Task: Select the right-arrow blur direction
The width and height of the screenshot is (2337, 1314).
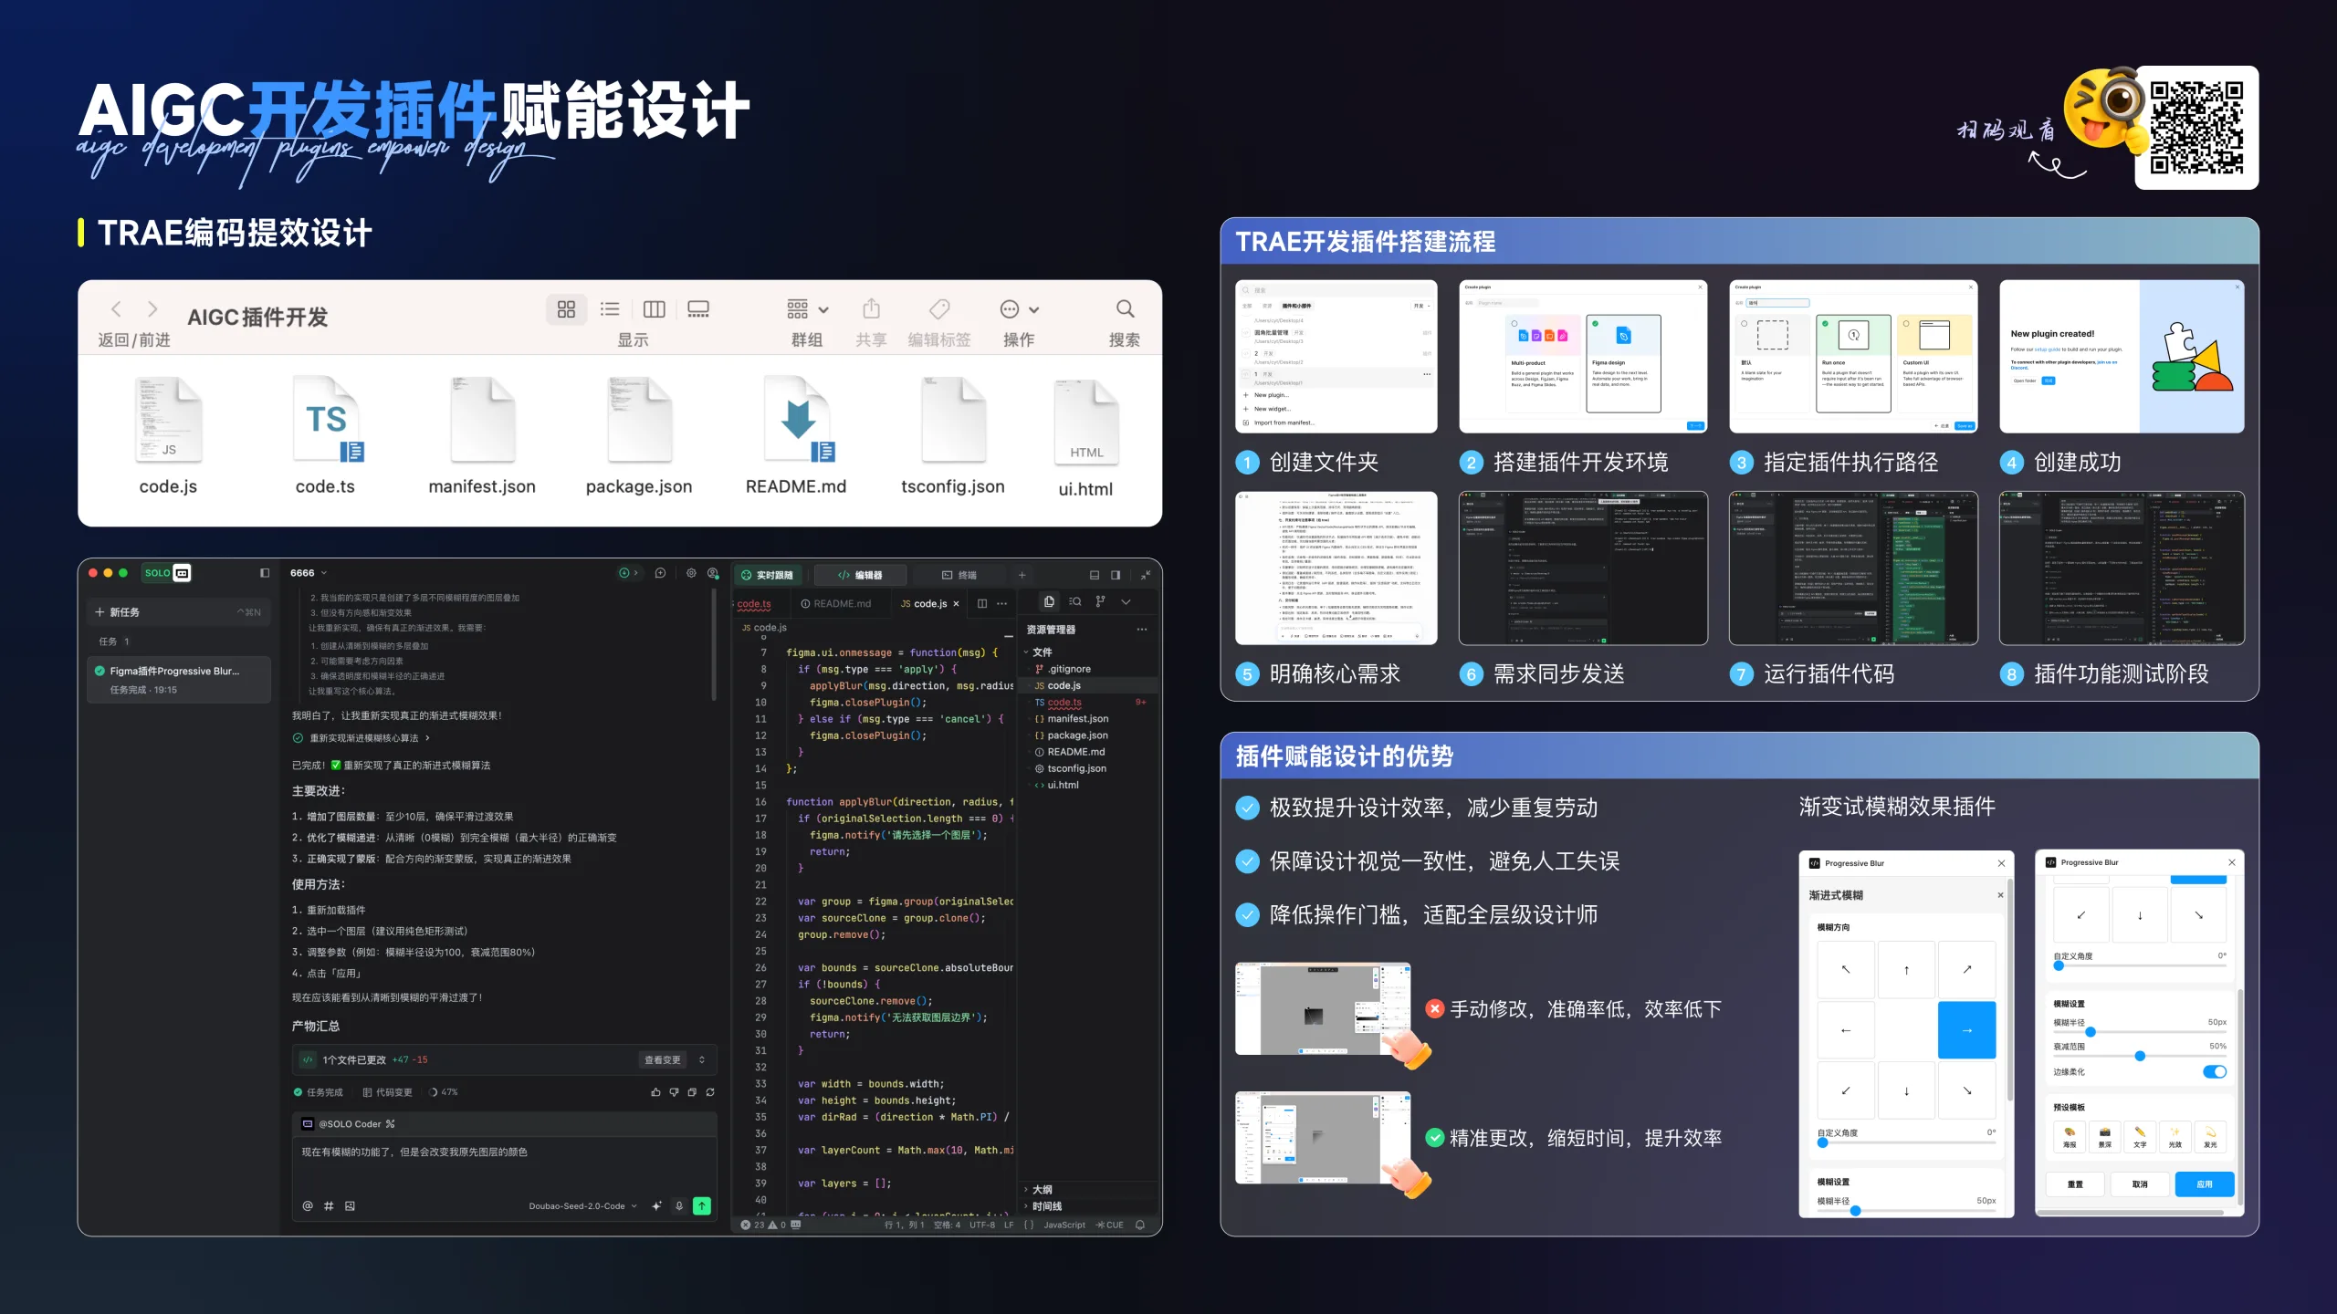Action: pyautogui.click(x=1966, y=1030)
